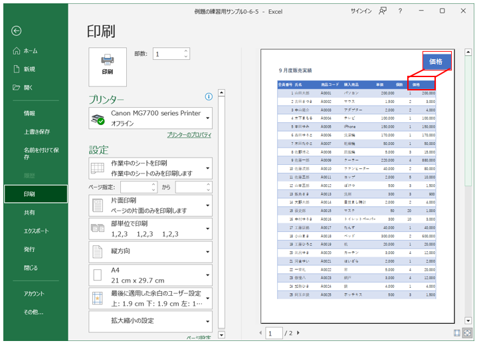Click the question mark help icon

coord(400,11)
